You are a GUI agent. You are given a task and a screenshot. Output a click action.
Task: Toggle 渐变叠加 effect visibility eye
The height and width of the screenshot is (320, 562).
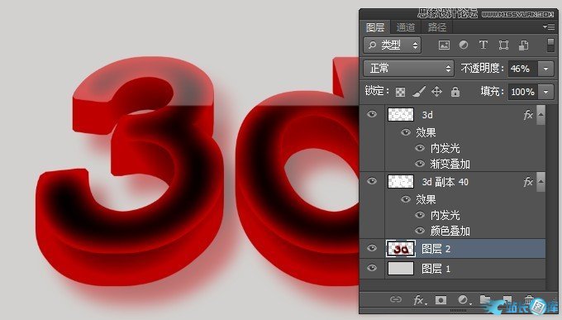(x=420, y=164)
